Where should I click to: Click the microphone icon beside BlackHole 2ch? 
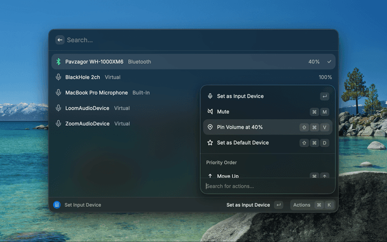(59, 77)
